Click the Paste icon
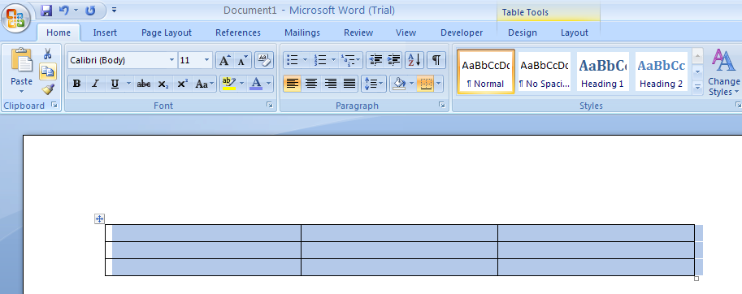The width and height of the screenshot is (742, 294). [x=22, y=60]
